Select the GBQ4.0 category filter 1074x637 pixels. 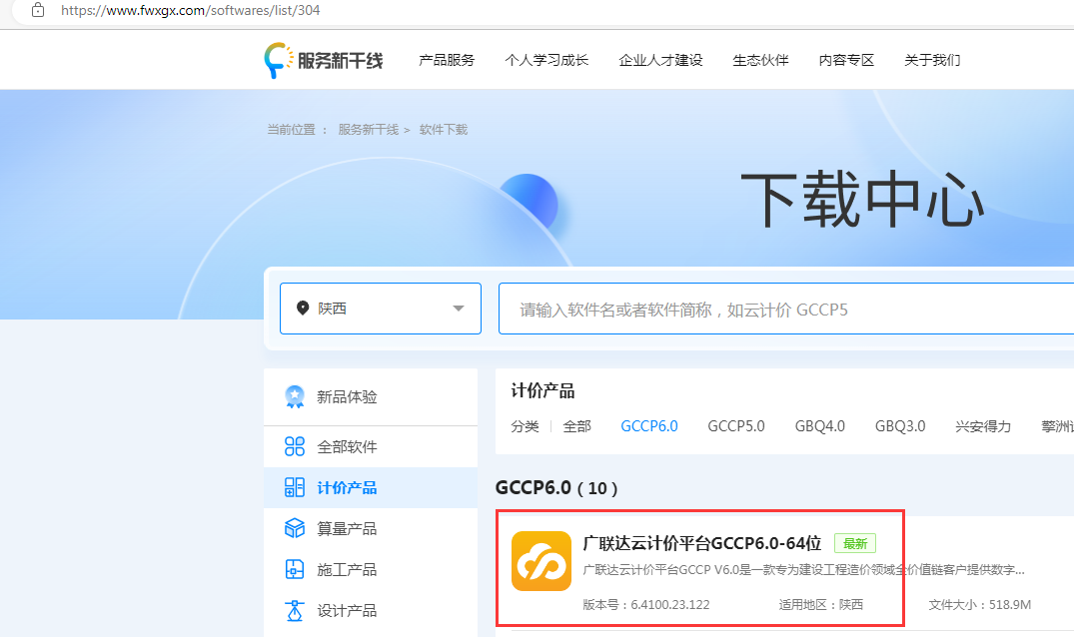[820, 426]
